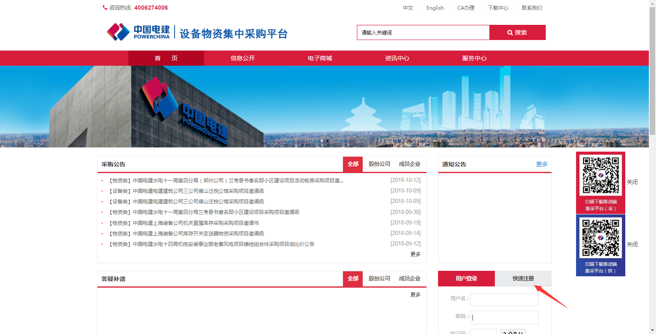Click the phone hotline icon
The image size is (656, 334).
105,8
